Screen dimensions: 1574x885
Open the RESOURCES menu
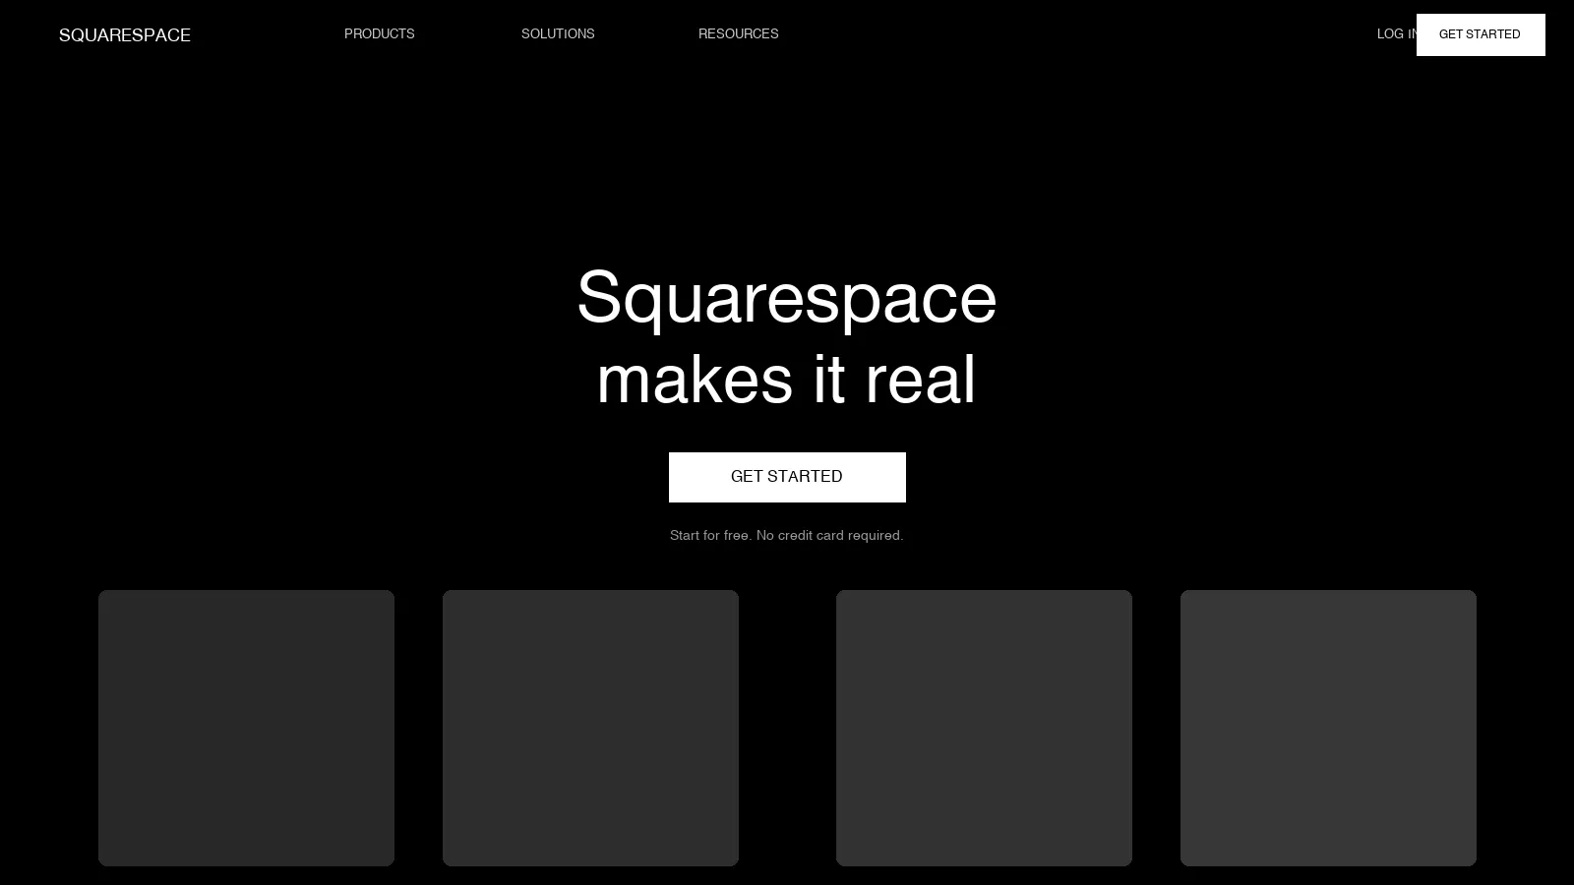(x=739, y=34)
